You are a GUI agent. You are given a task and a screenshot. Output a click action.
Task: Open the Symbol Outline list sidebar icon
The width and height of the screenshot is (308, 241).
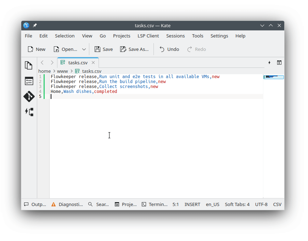coord(29,81)
